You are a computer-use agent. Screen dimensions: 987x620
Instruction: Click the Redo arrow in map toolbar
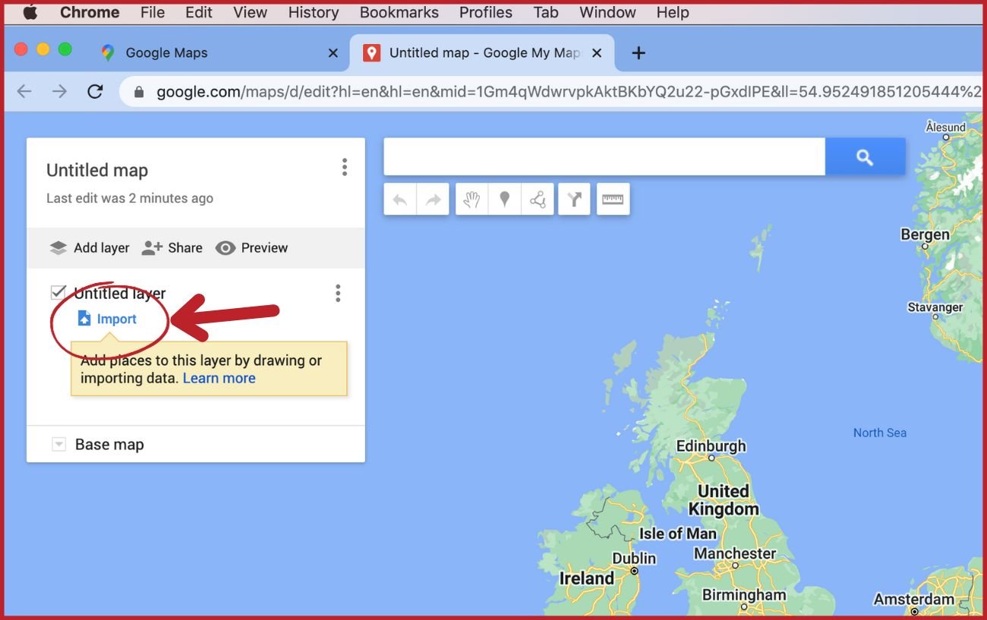pyautogui.click(x=433, y=200)
